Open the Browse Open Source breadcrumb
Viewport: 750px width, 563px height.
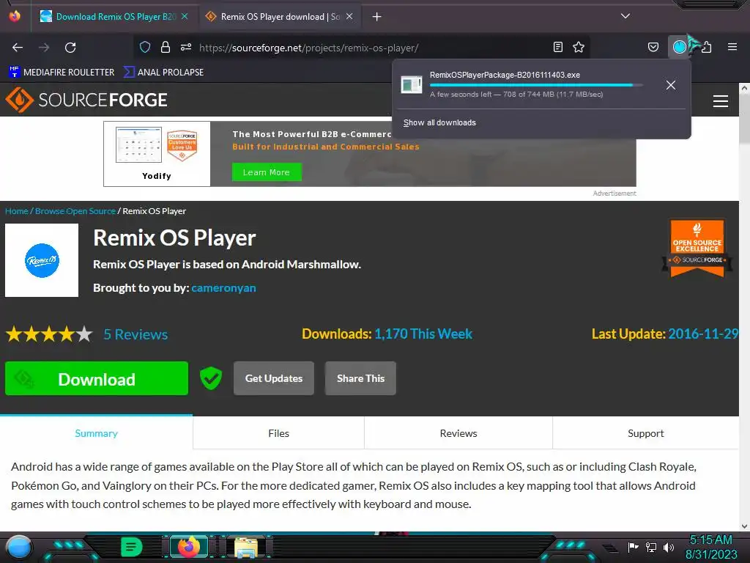coord(75,211)
